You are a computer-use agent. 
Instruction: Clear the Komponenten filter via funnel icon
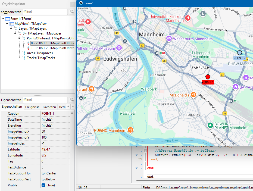point(71,12)
